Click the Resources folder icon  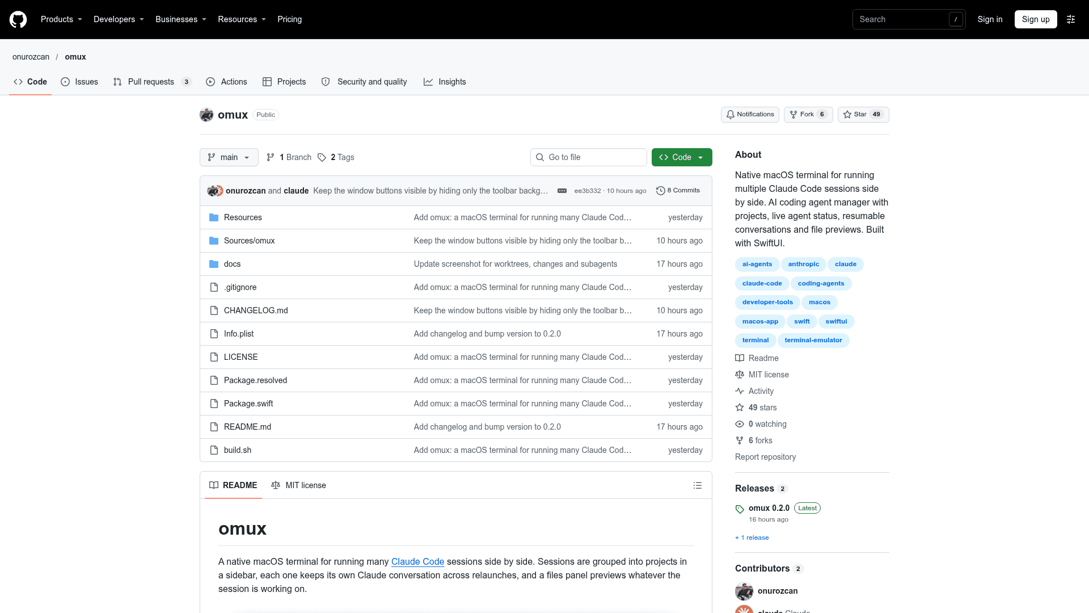[x=214, y=217]
